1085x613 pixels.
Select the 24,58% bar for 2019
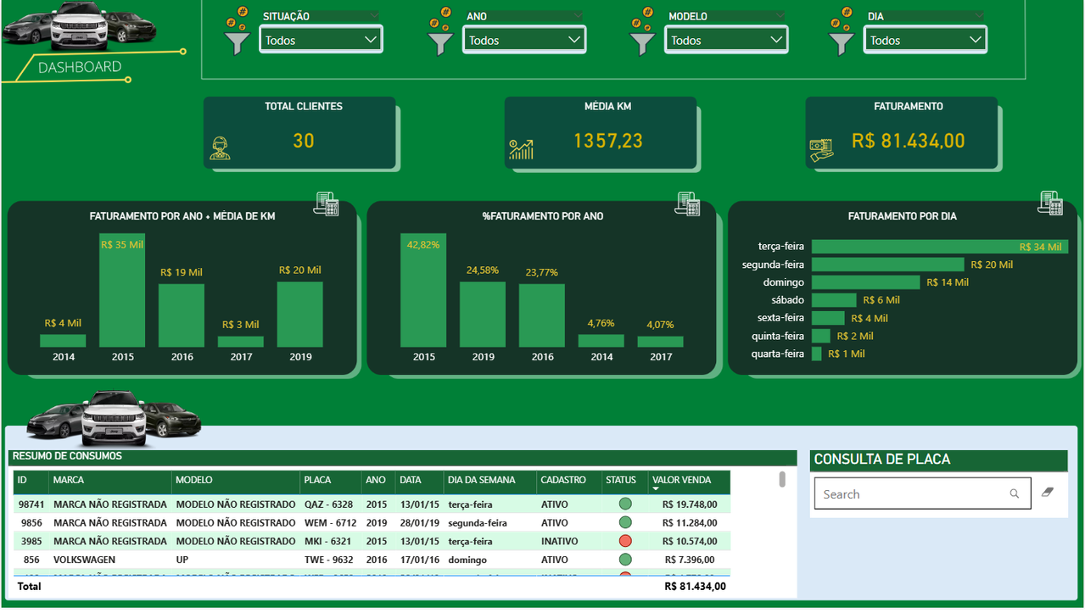(483, 315)
